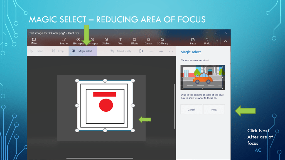Open the Menu folder button
This screenshot has height=160, width=285.
pos(34,41)
